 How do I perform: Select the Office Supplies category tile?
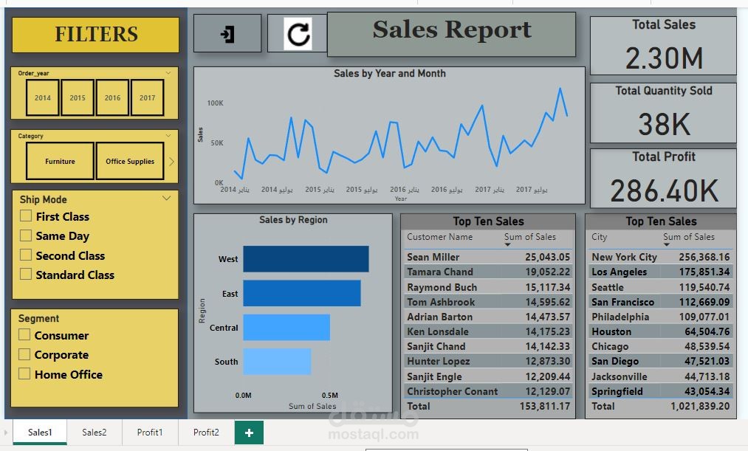coord(130,161)
